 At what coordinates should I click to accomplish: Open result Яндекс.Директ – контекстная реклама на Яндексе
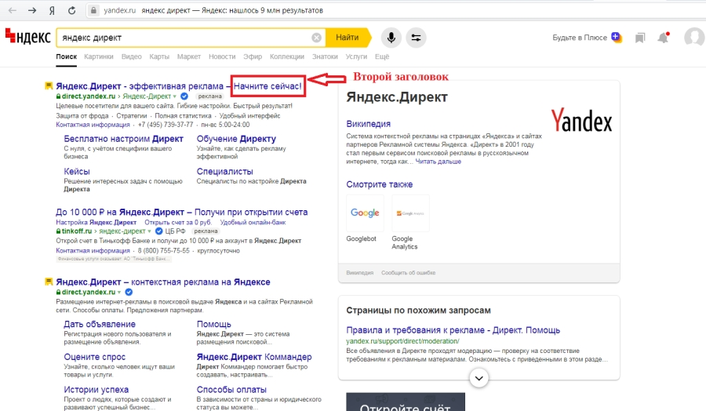click(163, 282)
